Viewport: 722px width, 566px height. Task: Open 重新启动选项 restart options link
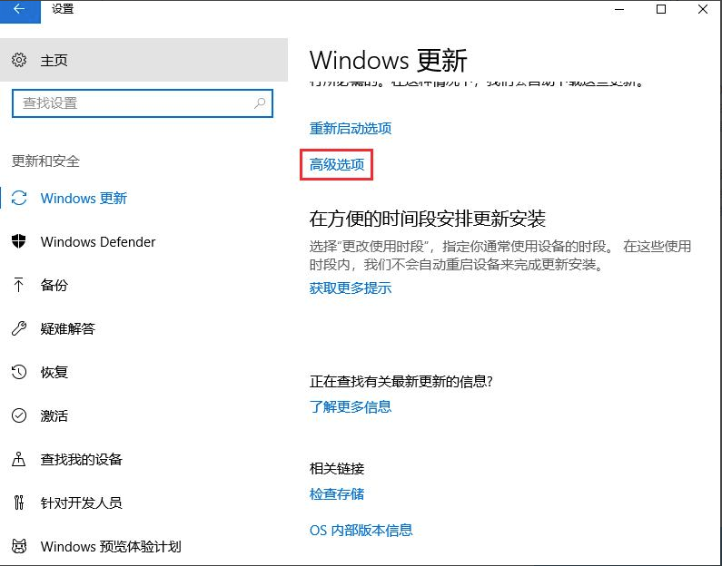tap(351, 128)
